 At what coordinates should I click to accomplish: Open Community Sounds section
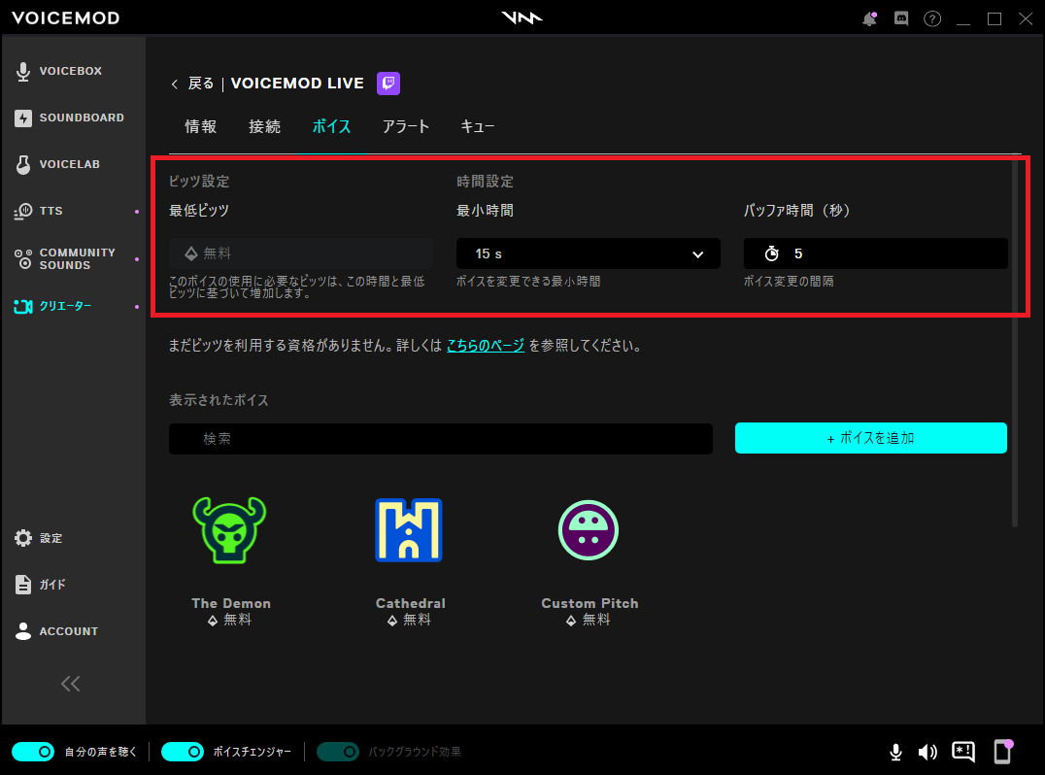[x=65, y=258]
